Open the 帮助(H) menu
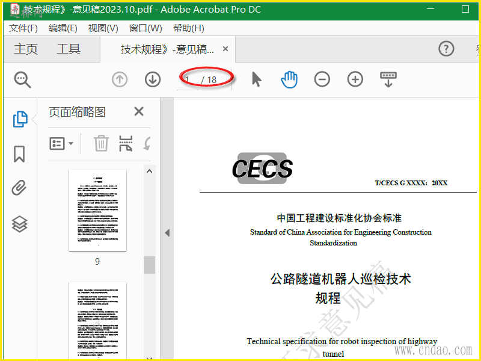The height and width of the screenshot is (361, 481). (189, 28)
